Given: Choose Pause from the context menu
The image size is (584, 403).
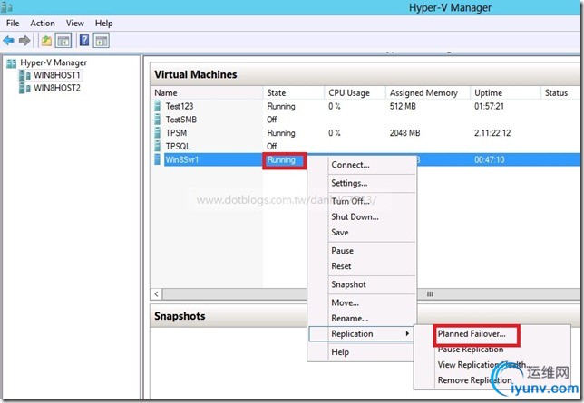Looking at the screenshot, I should [x=361, y=251].
